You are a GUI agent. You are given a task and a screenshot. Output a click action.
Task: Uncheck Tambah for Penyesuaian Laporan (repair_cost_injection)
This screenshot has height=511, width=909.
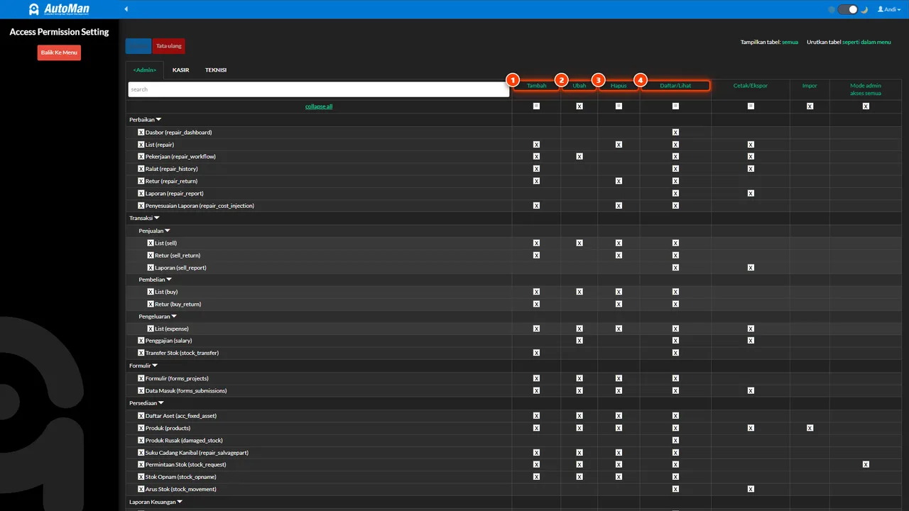click(536, 206)
